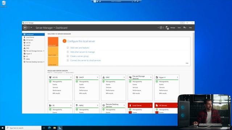Click the IIS tile icon
Viewport: 232px width, 130px height.
(50, 105)
